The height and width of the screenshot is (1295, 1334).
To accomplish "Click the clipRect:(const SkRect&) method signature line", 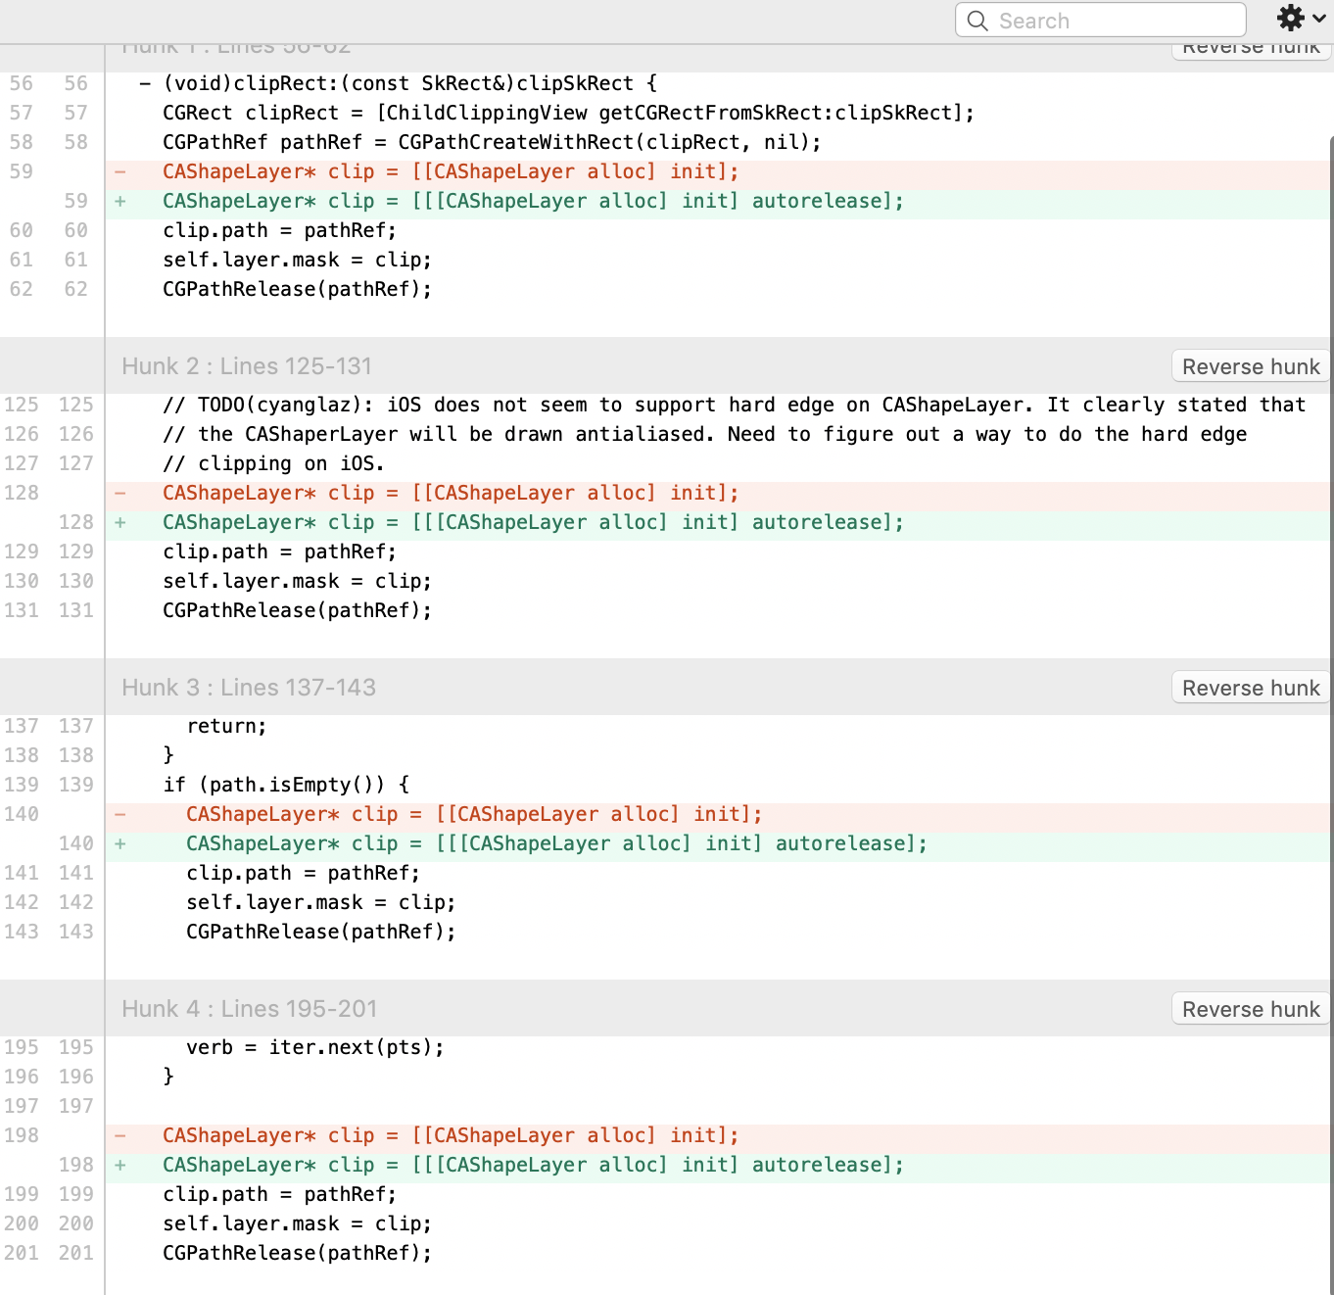I will point(399,83).
